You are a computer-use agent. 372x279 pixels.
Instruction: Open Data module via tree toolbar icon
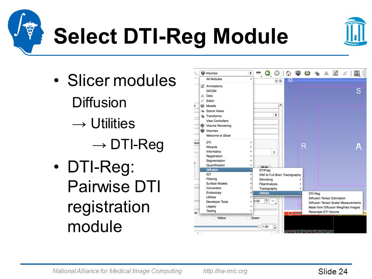coord(326,74)
